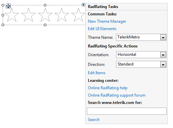Screen dimensions: 173x128
Task: Open the New Theme Manager link
Action: pyautogui.click(x=107, y=21)
